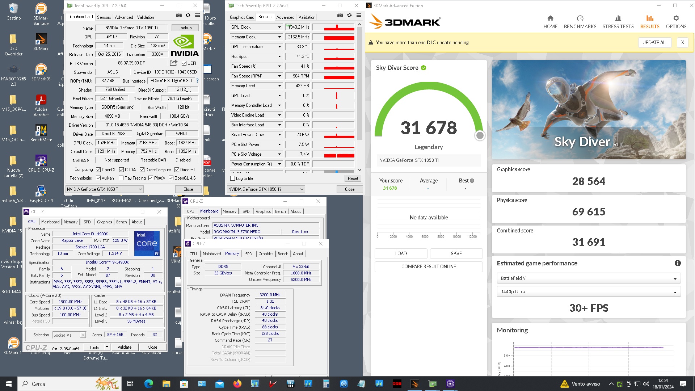Open the BenchMate desktop icon

point(41,133)
